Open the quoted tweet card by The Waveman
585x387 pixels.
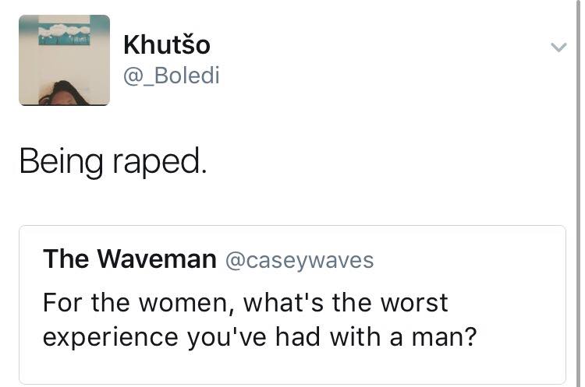coord(292,304)
